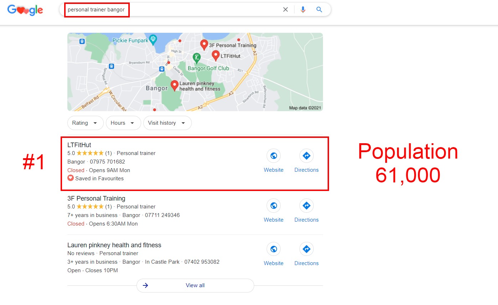Screen dimensions: 498x305
Task: Click 'Saved in Favourites' label
Action: click(x=99, y=179)
